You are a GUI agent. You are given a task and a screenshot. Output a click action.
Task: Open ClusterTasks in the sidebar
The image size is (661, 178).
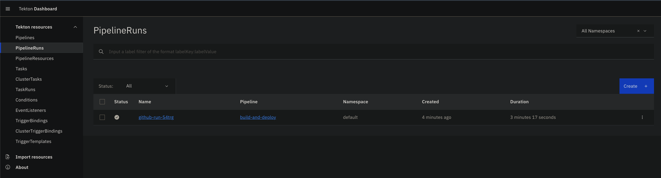coord(29,79)
